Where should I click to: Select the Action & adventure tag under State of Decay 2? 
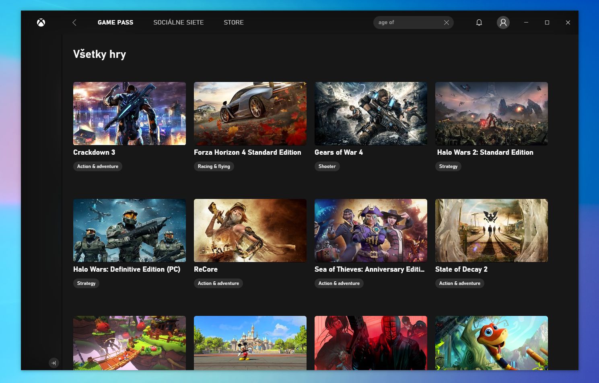(x=460, y=283)
